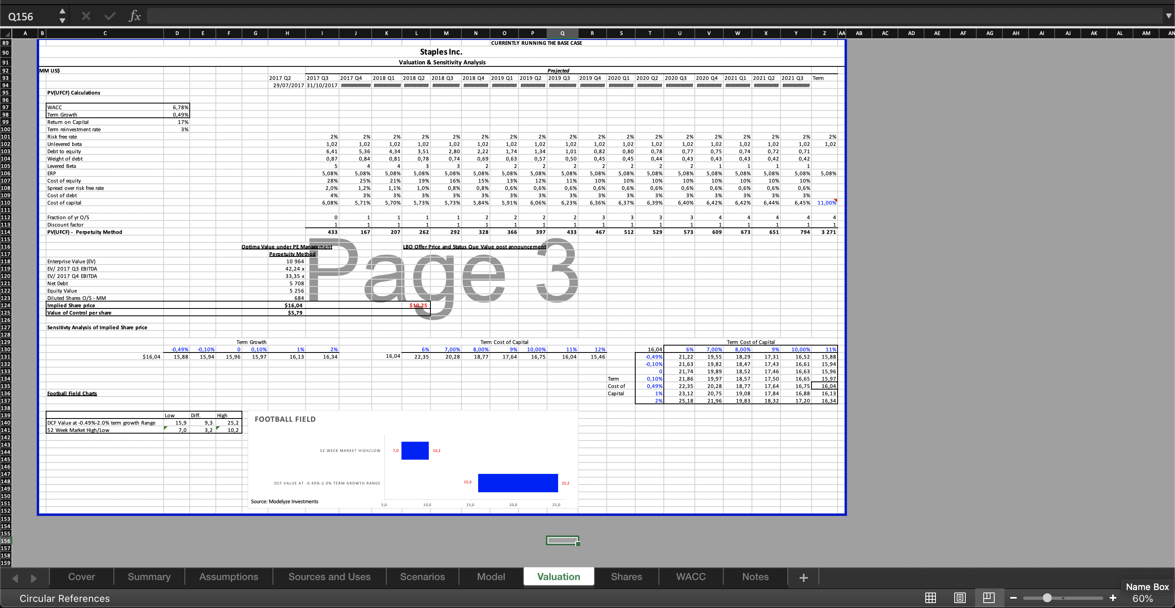The image size is (1175, 608).
Task: Click Circular References status text
Action: click(65, 599)
